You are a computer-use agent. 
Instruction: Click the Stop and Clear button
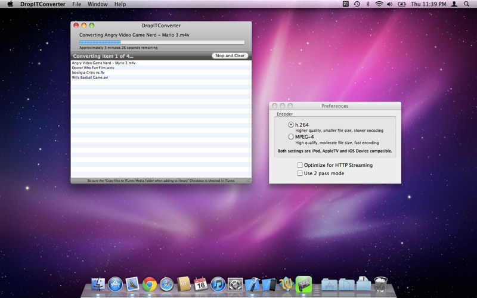click(230, 55)
